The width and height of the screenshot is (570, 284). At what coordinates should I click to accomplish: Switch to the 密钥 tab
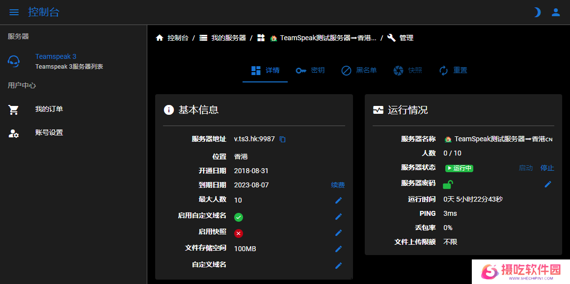pos(310,71)
